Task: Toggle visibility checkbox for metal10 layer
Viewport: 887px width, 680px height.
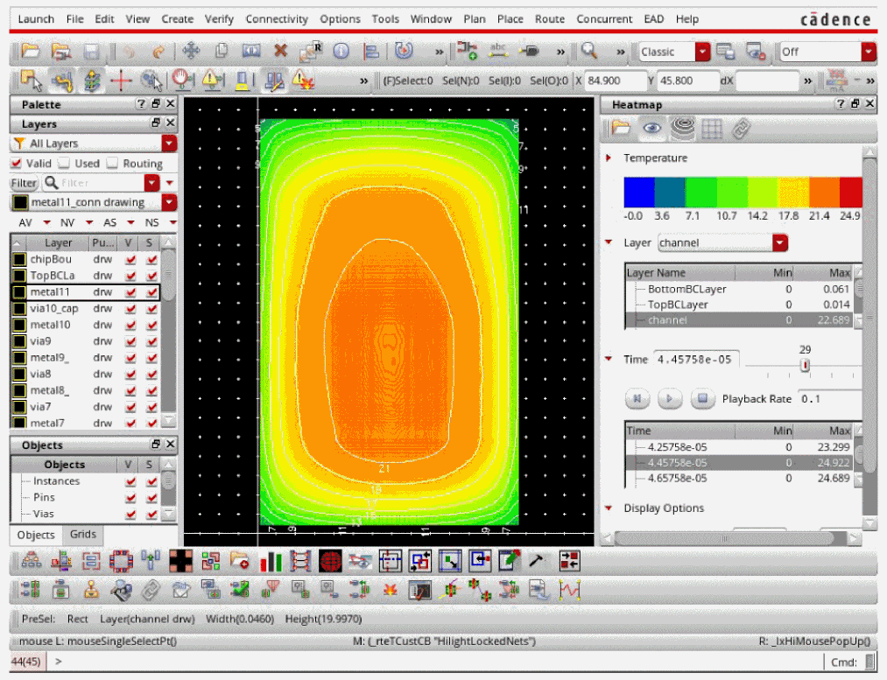Action: (130, 325)
